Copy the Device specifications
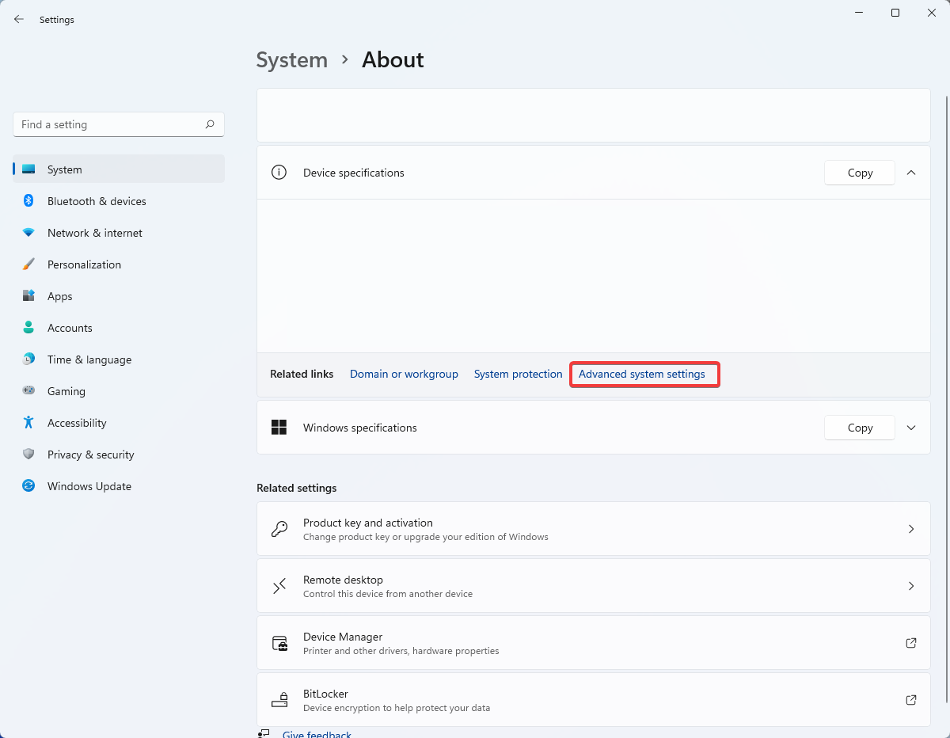950x738 pixels. [x=860, y=173]
